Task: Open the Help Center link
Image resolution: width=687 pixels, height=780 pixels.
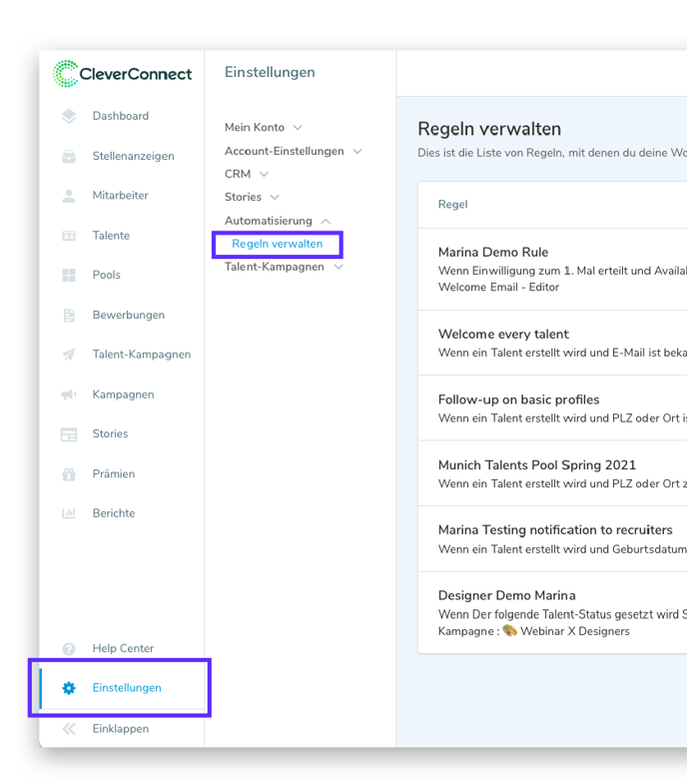Action: coord(123,648)
